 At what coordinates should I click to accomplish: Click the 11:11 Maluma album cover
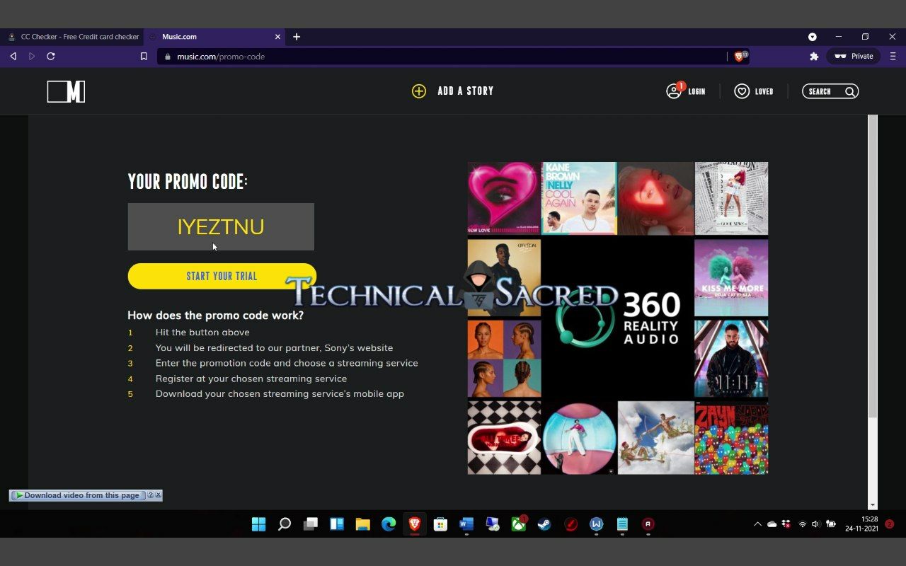coord(731,359)
